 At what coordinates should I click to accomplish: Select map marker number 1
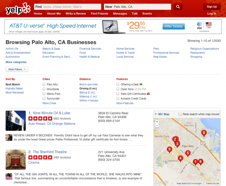click(195, 162)
